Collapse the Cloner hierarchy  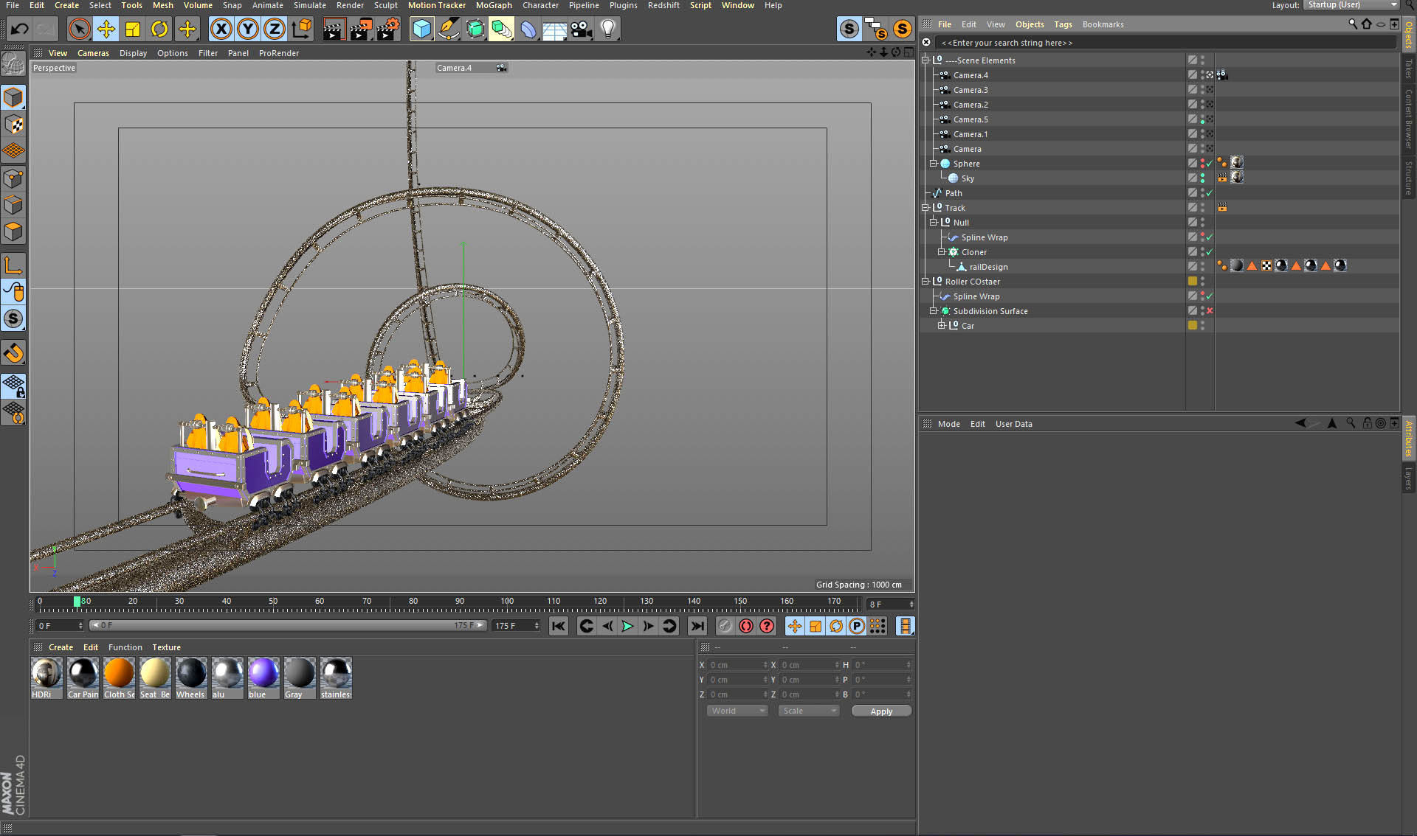coord(941,252)
